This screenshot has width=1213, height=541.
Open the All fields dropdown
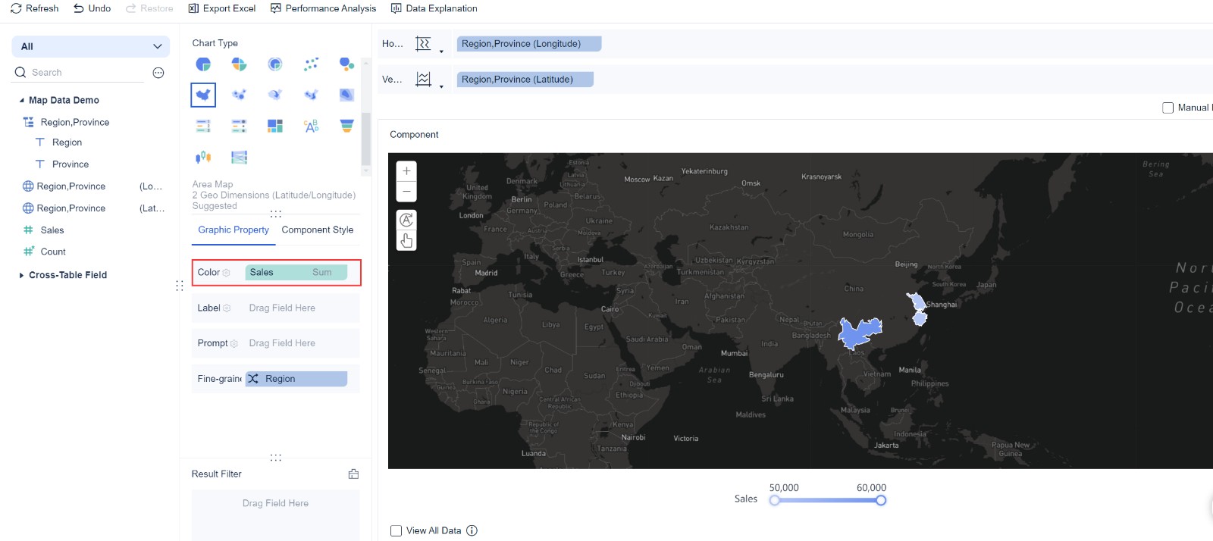click(x=91, y=46)
